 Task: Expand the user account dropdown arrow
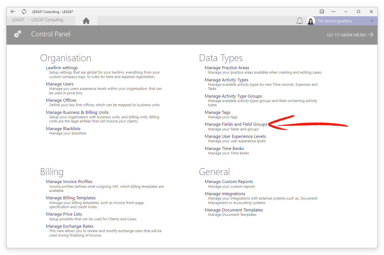pos(372,21)
